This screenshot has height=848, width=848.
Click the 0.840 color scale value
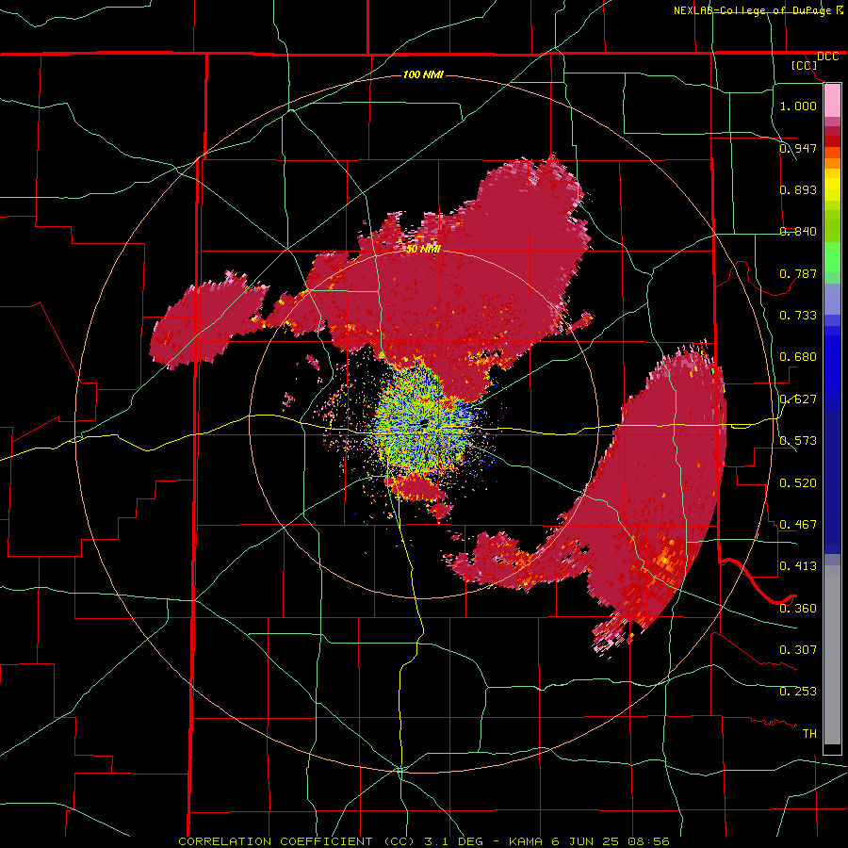[798, 232]
